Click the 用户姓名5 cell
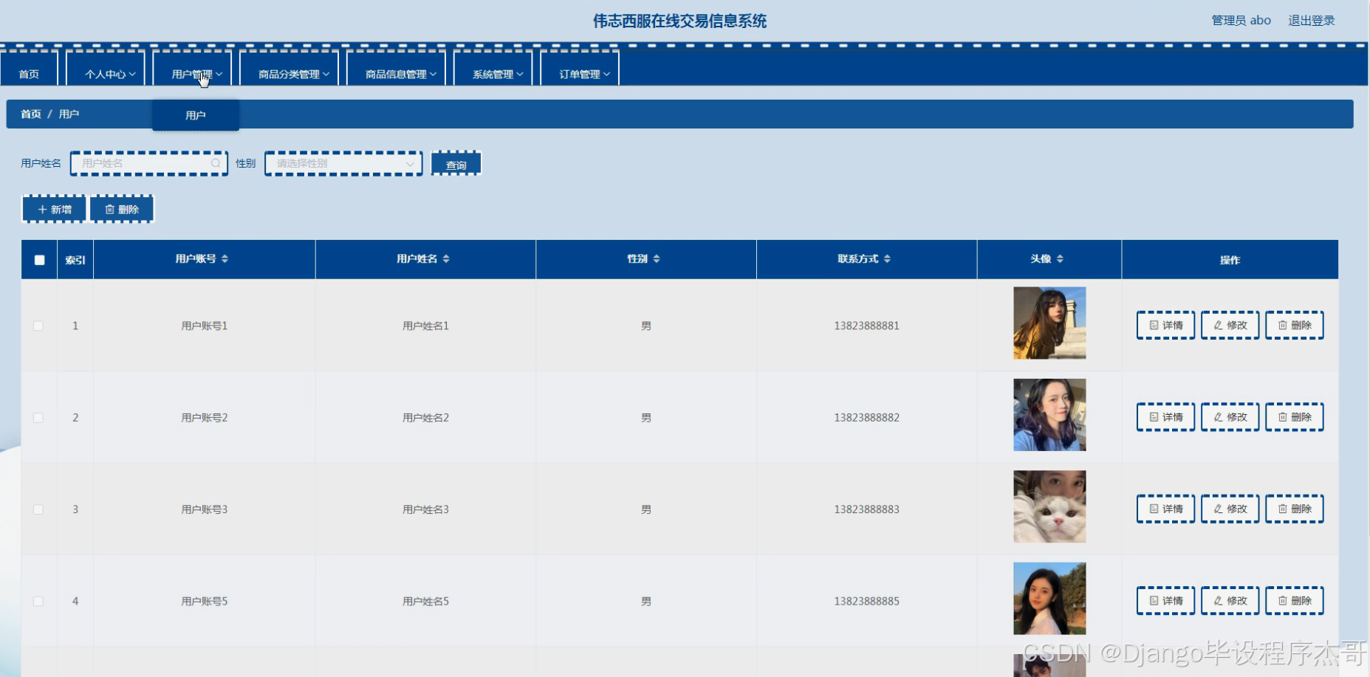The image size is (1370, 677). 425,602
